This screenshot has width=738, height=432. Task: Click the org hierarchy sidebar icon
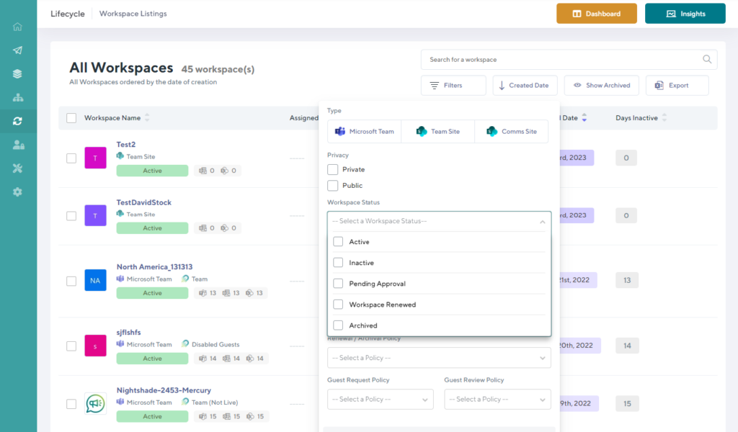click(18, 96)
